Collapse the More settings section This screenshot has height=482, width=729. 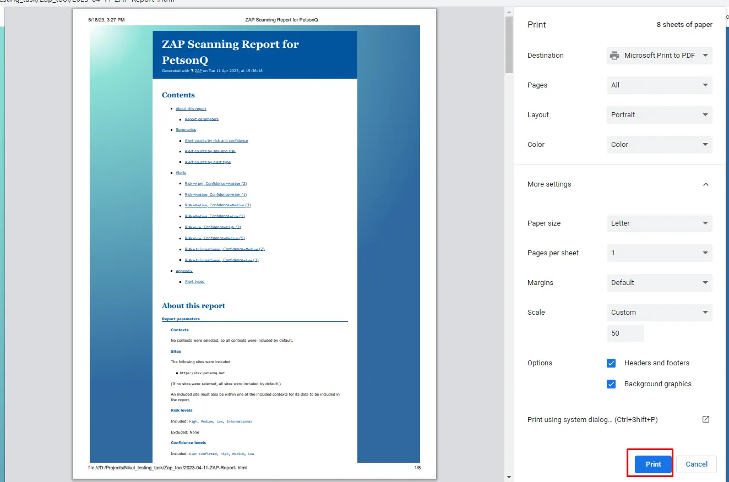(706, 184)
